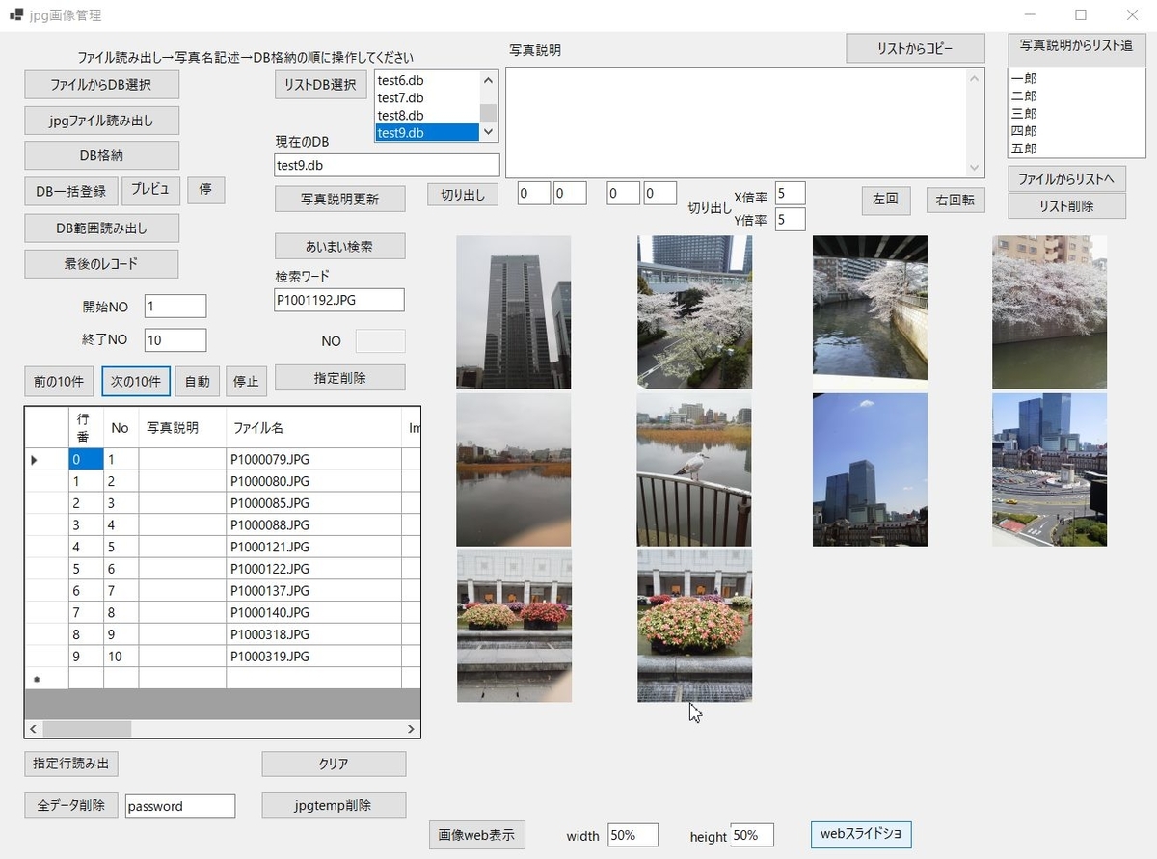The image size is (1157, 859).
Task: Select test8.db in DB list
Action: click(427, 116)
